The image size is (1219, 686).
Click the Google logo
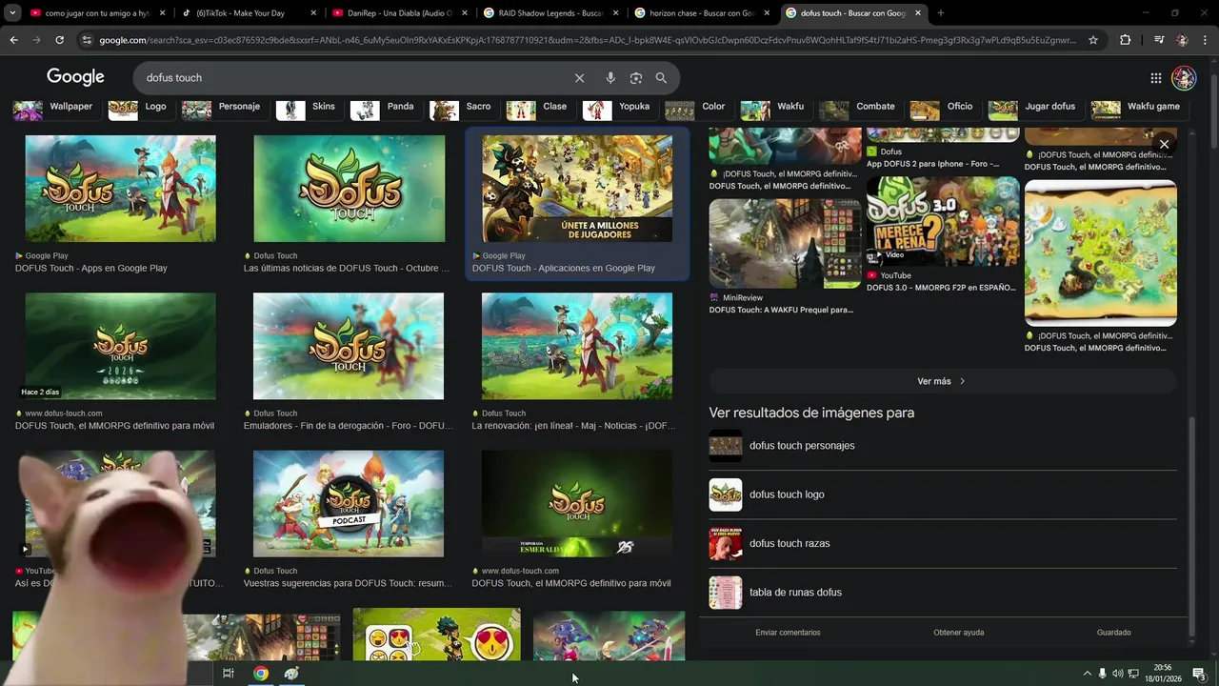click(x=75, y=77)
